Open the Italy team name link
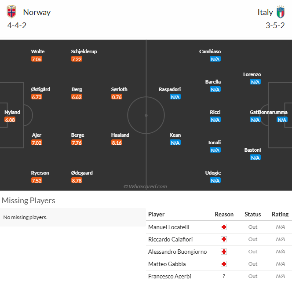292x285 pixels. [265, 12]
